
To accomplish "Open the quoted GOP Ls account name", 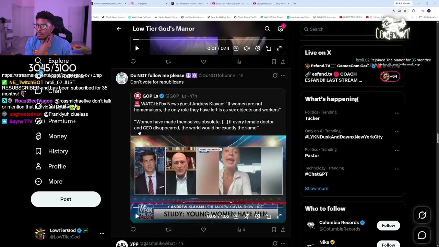I will pos(150,96).
